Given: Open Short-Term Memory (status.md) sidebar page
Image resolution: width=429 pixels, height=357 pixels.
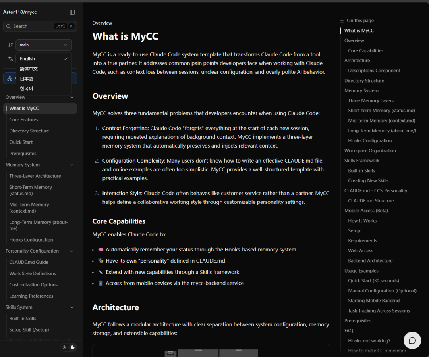Looking at the screenshot, I should [x=31, y=190].
